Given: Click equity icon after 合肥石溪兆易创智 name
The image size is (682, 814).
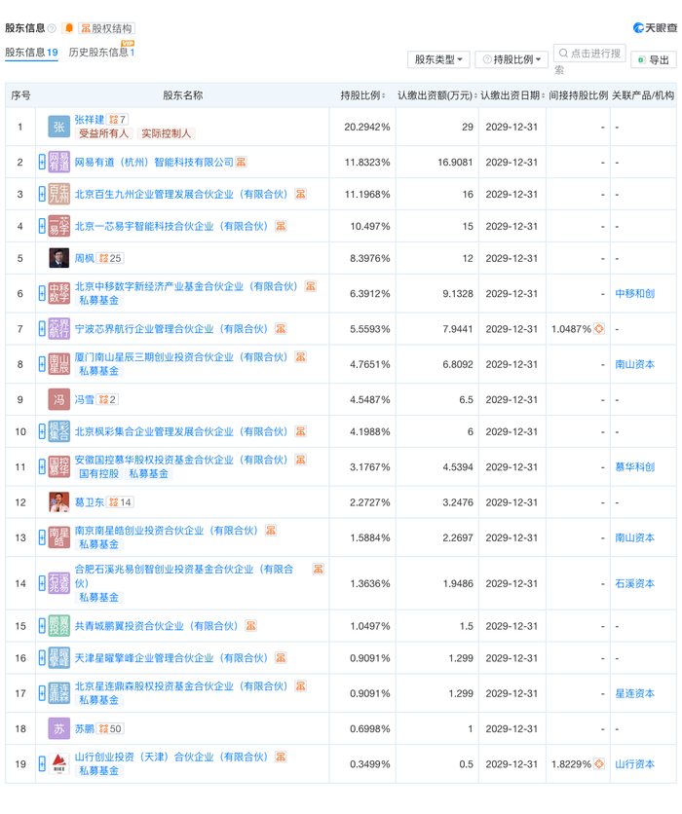Looking at the screenshot, I should tap(319, 570).
